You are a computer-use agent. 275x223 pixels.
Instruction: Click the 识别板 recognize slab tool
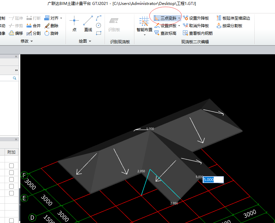click(114, 25)
